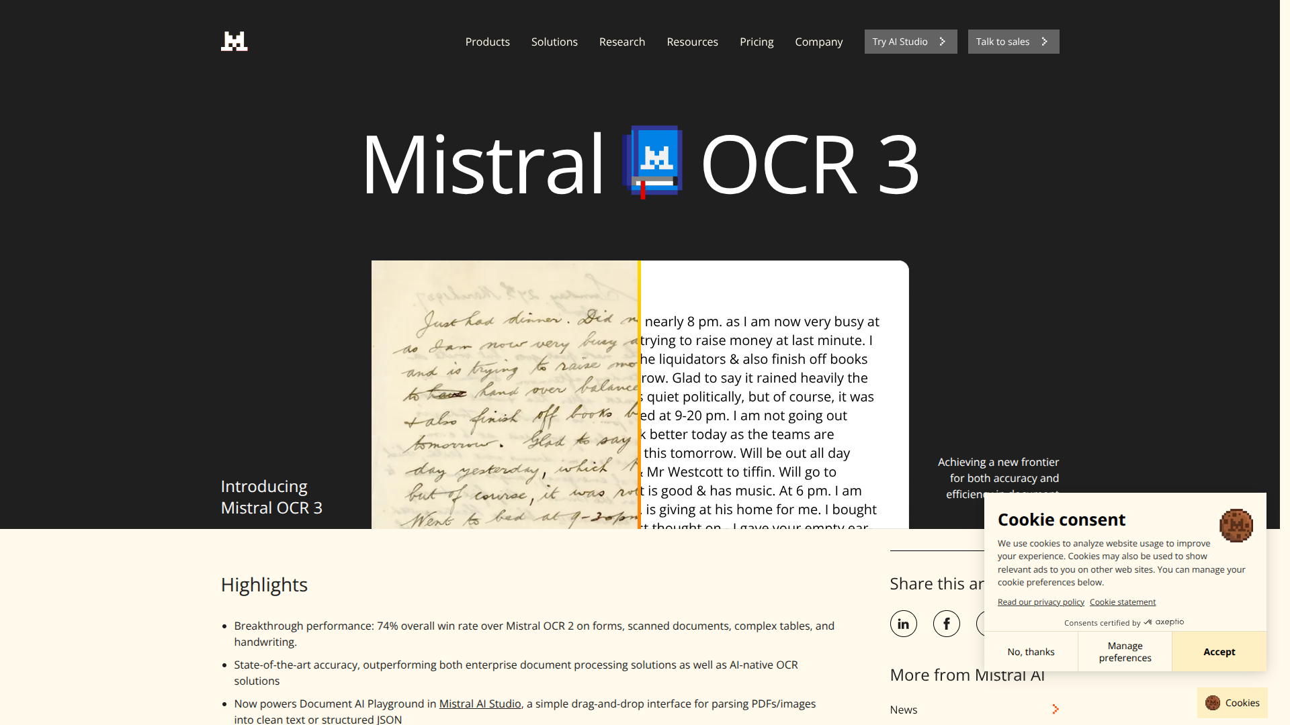Image resolution: width=1290 pixels, height=725 pixels.
Task: Select the LinkedIn share icon
Action: click(x=903, y=623)
